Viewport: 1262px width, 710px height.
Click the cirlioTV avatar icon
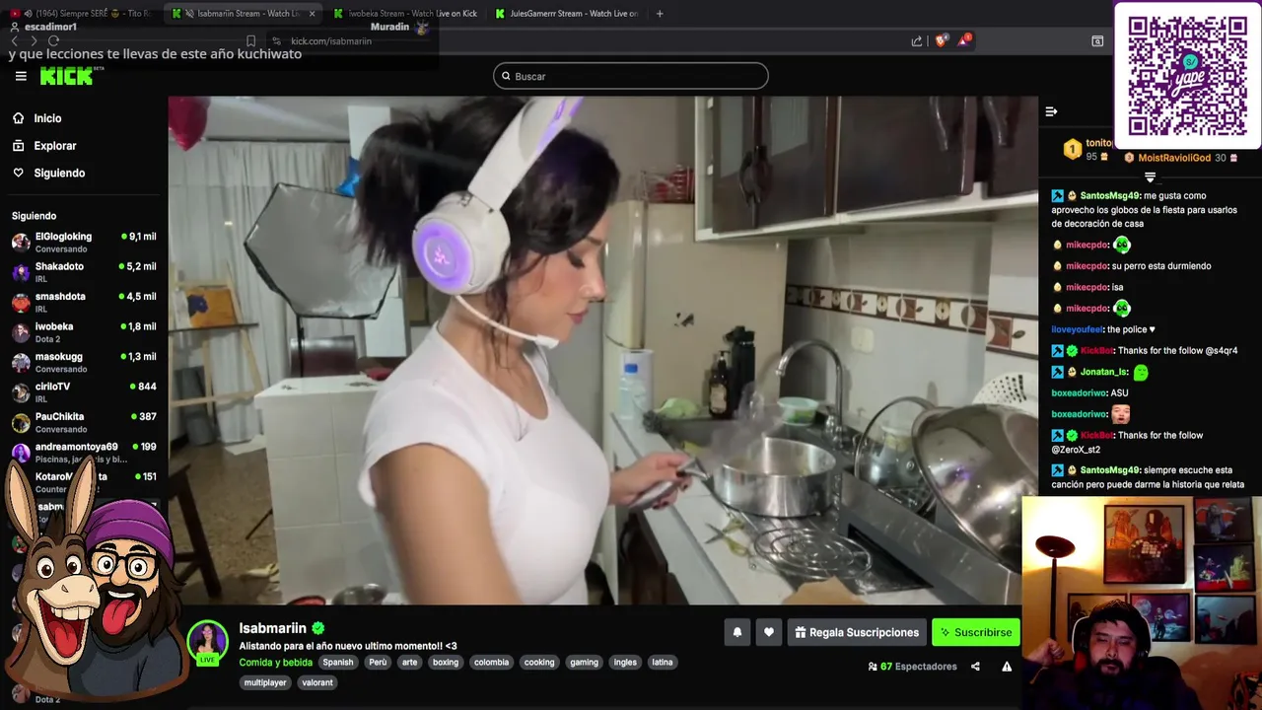pos(21,392)
